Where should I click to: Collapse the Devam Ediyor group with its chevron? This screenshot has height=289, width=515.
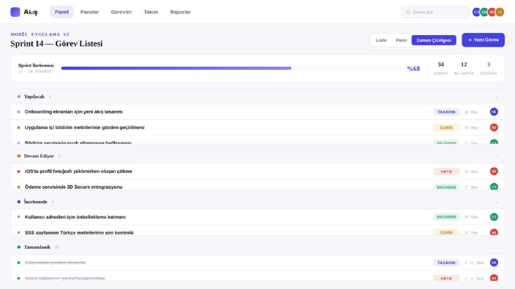[x=496, y=157]
